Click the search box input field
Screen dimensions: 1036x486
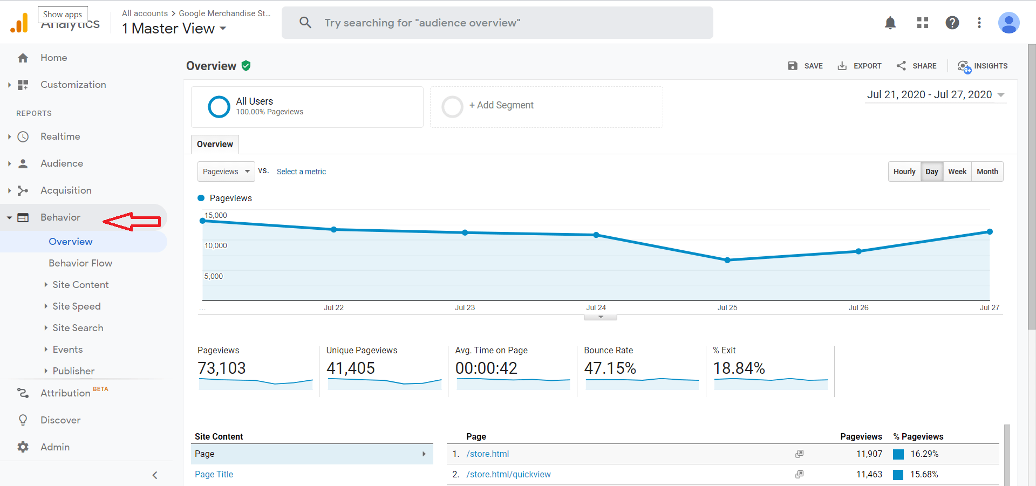[x=497, y=23]
